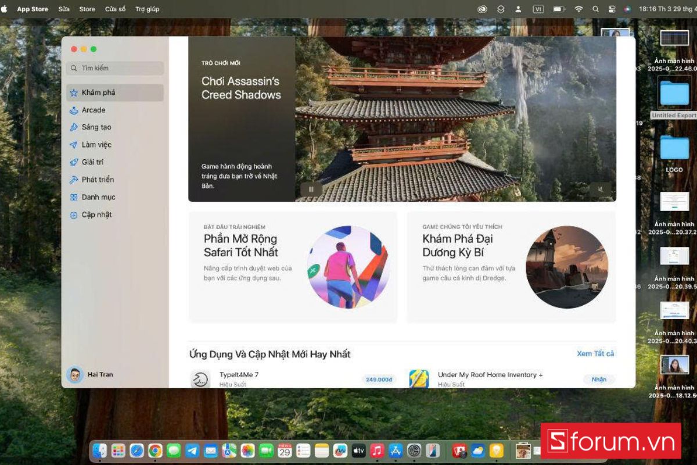Open Freeform from the Dock

coord(340,450)
